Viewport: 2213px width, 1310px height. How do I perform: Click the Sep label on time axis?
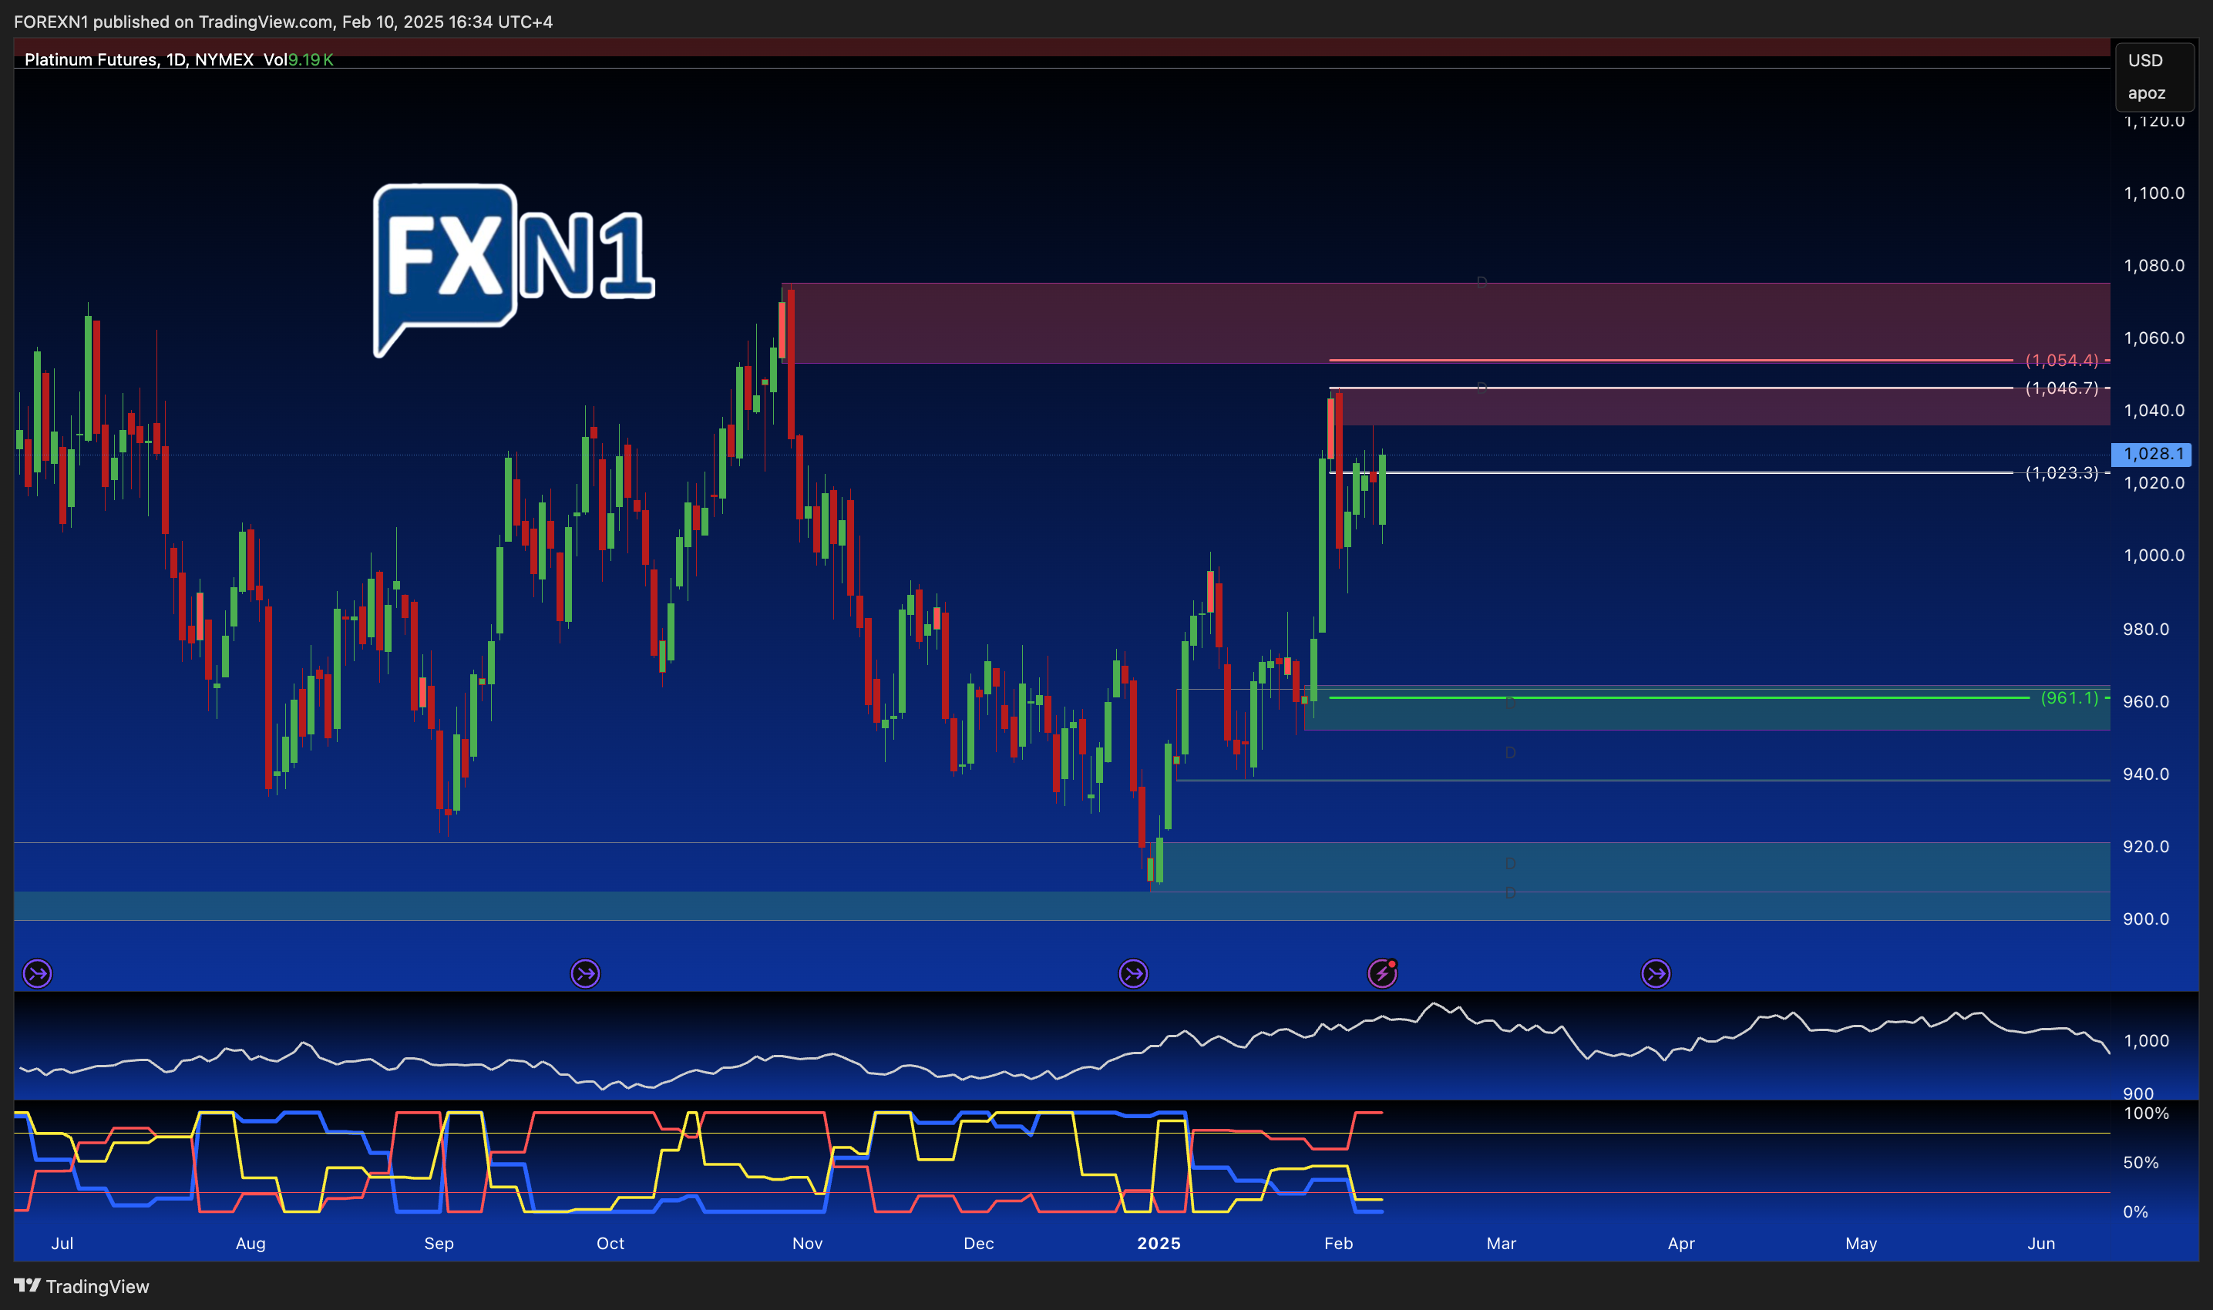click(439, 1243)
